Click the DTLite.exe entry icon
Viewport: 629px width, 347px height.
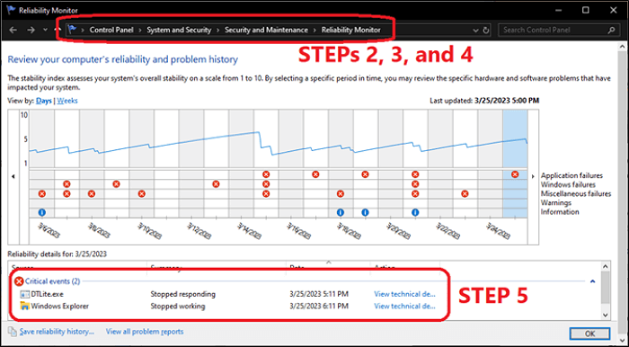coord(25,294)
